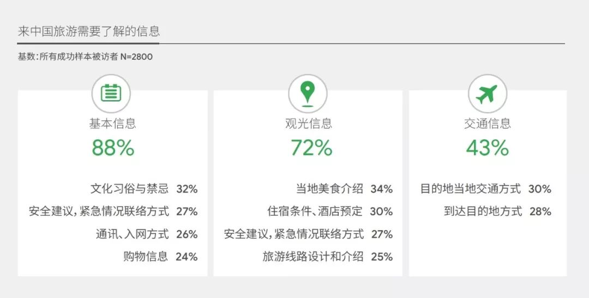
Task: Select the 到达目的地方式 28% row
Action: (x=497, y=212)
